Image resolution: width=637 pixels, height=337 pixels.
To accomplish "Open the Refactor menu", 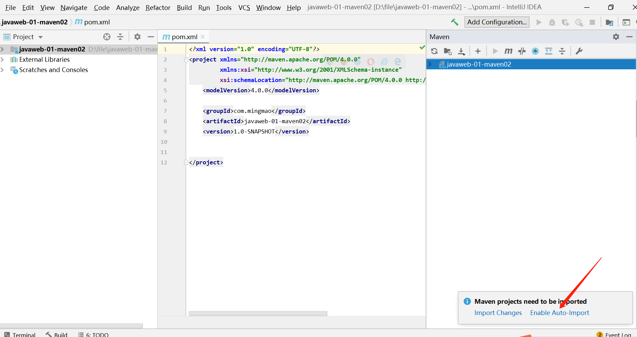I will coord(158,8).
